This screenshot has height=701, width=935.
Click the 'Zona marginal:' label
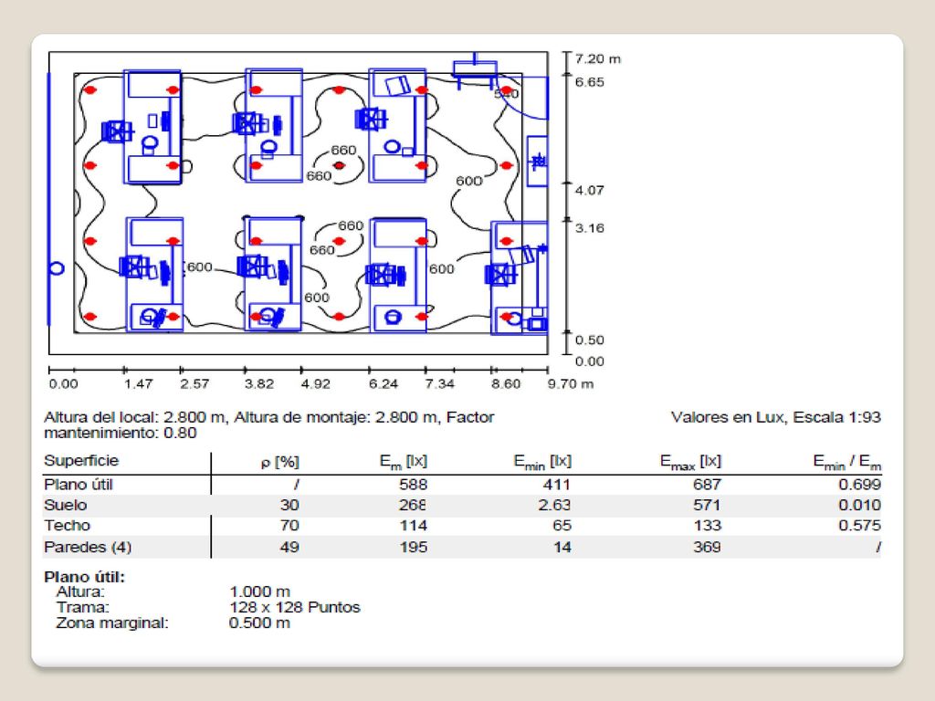click(x=112, y=623)
